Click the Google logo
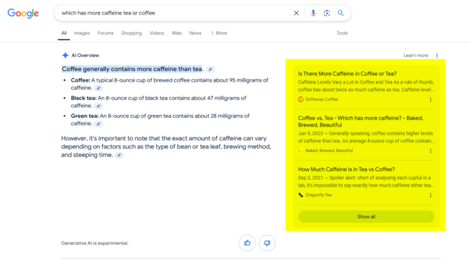Image resolution: width=470 pixels, height=265 pixels. tap(23, 13)
